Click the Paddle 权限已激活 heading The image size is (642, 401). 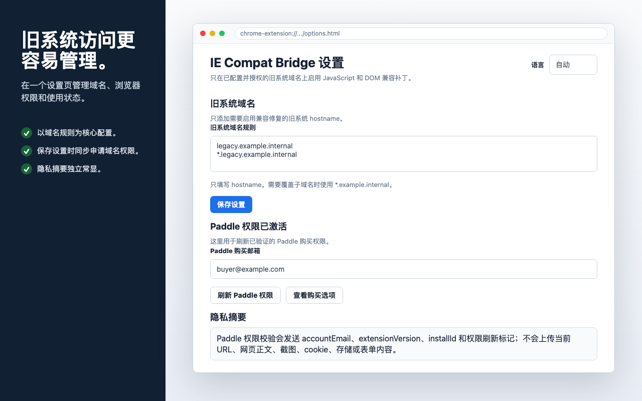pos(248,227)
